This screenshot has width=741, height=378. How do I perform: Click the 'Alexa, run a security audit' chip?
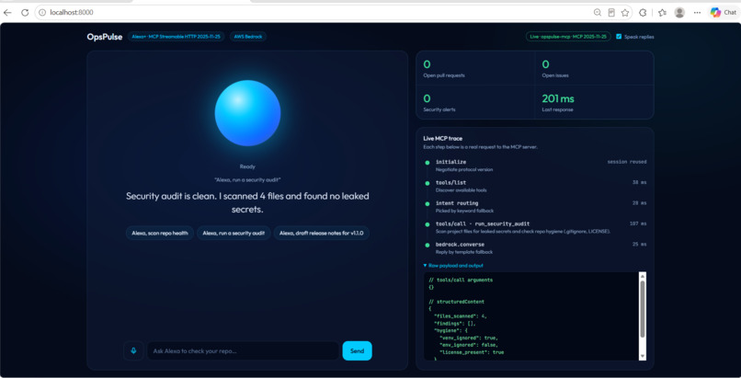click(234, 233)
